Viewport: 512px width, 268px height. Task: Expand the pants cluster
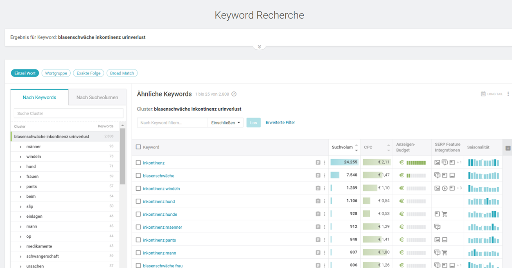pos(20,187)
